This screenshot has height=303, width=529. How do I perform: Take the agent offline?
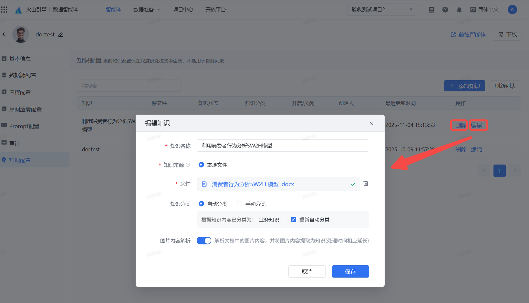pos(507,34)
